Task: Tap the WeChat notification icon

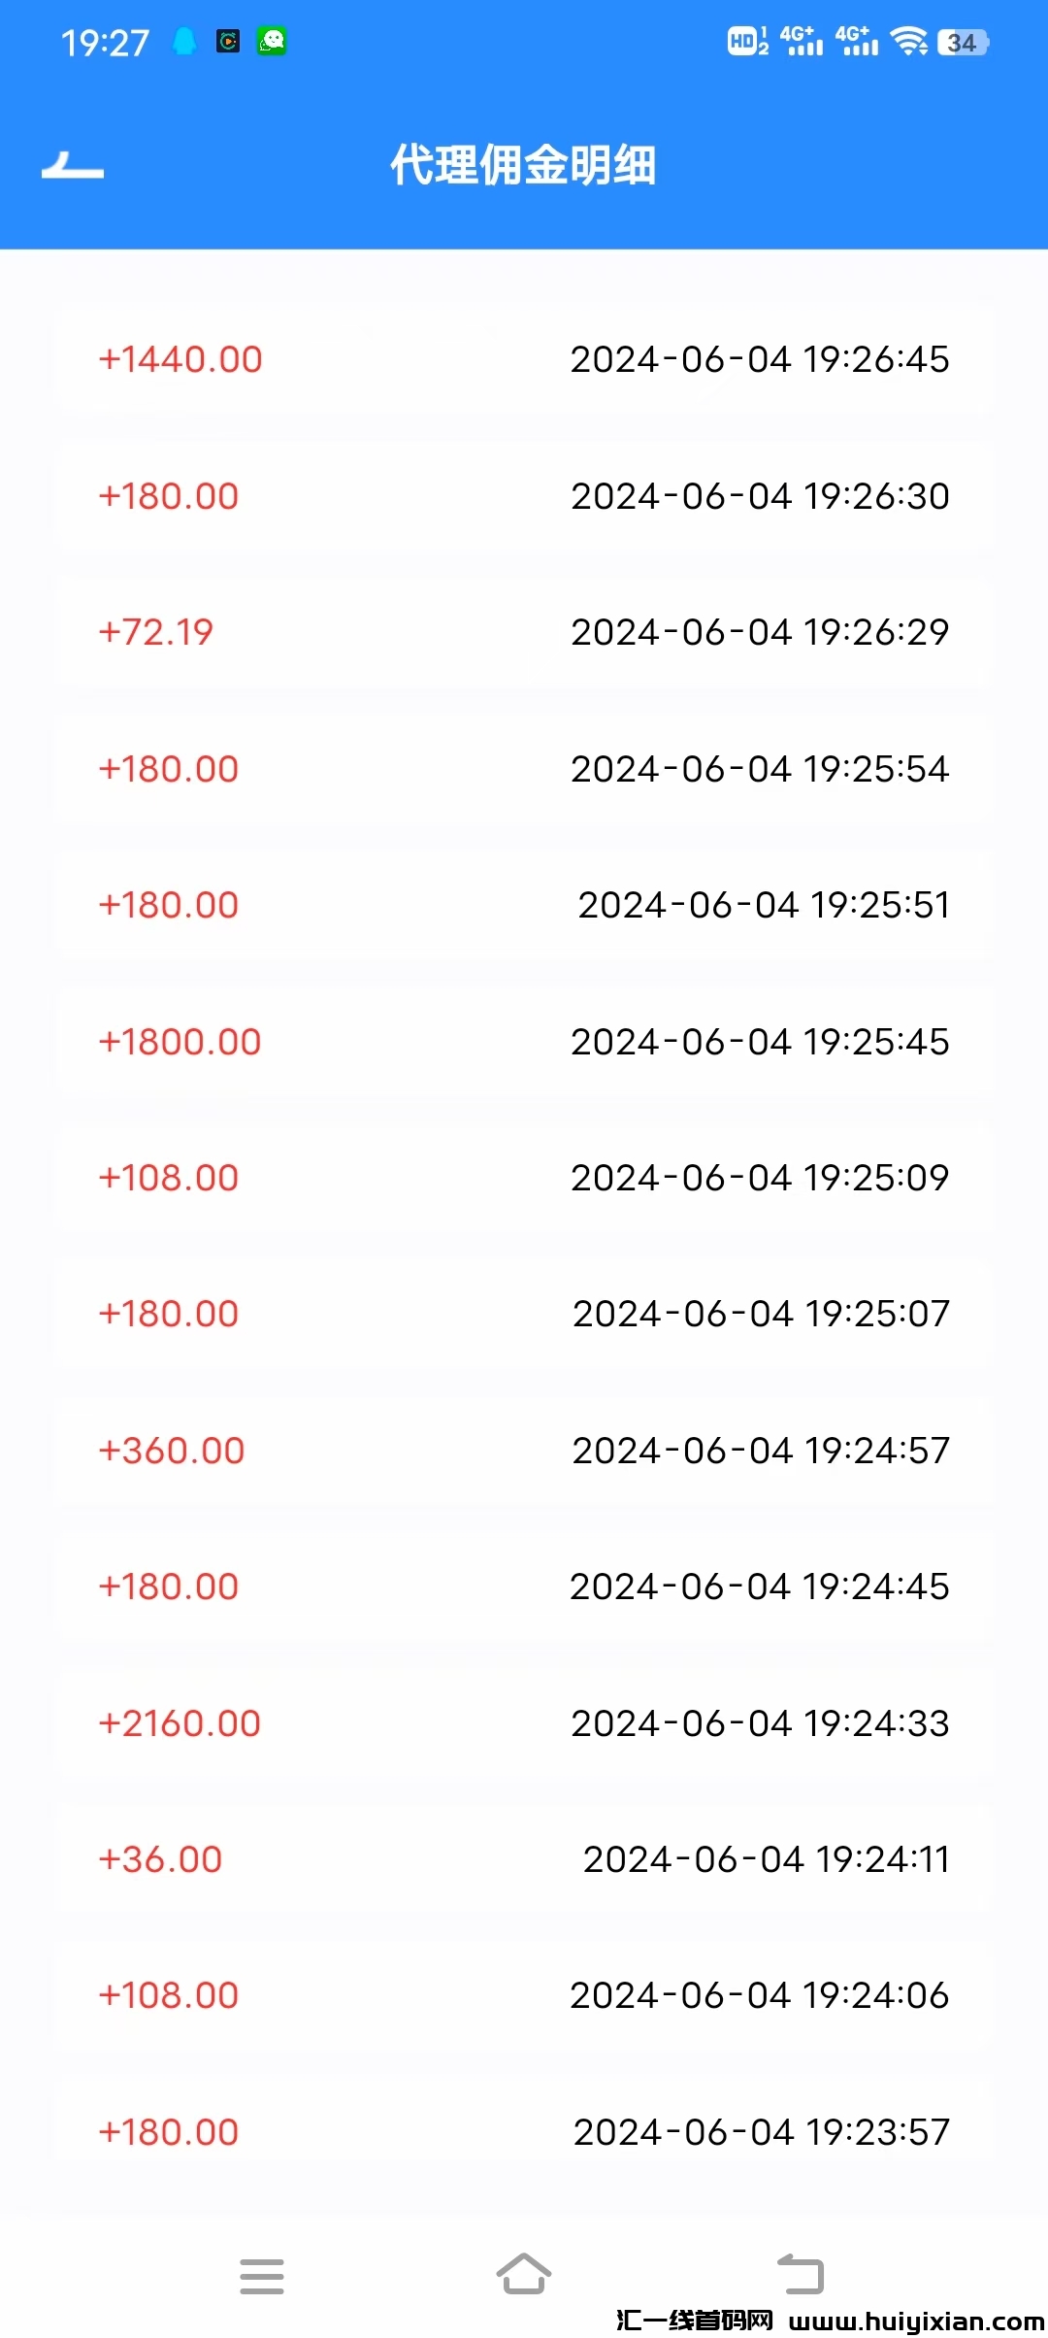Action: coord(272,42)
